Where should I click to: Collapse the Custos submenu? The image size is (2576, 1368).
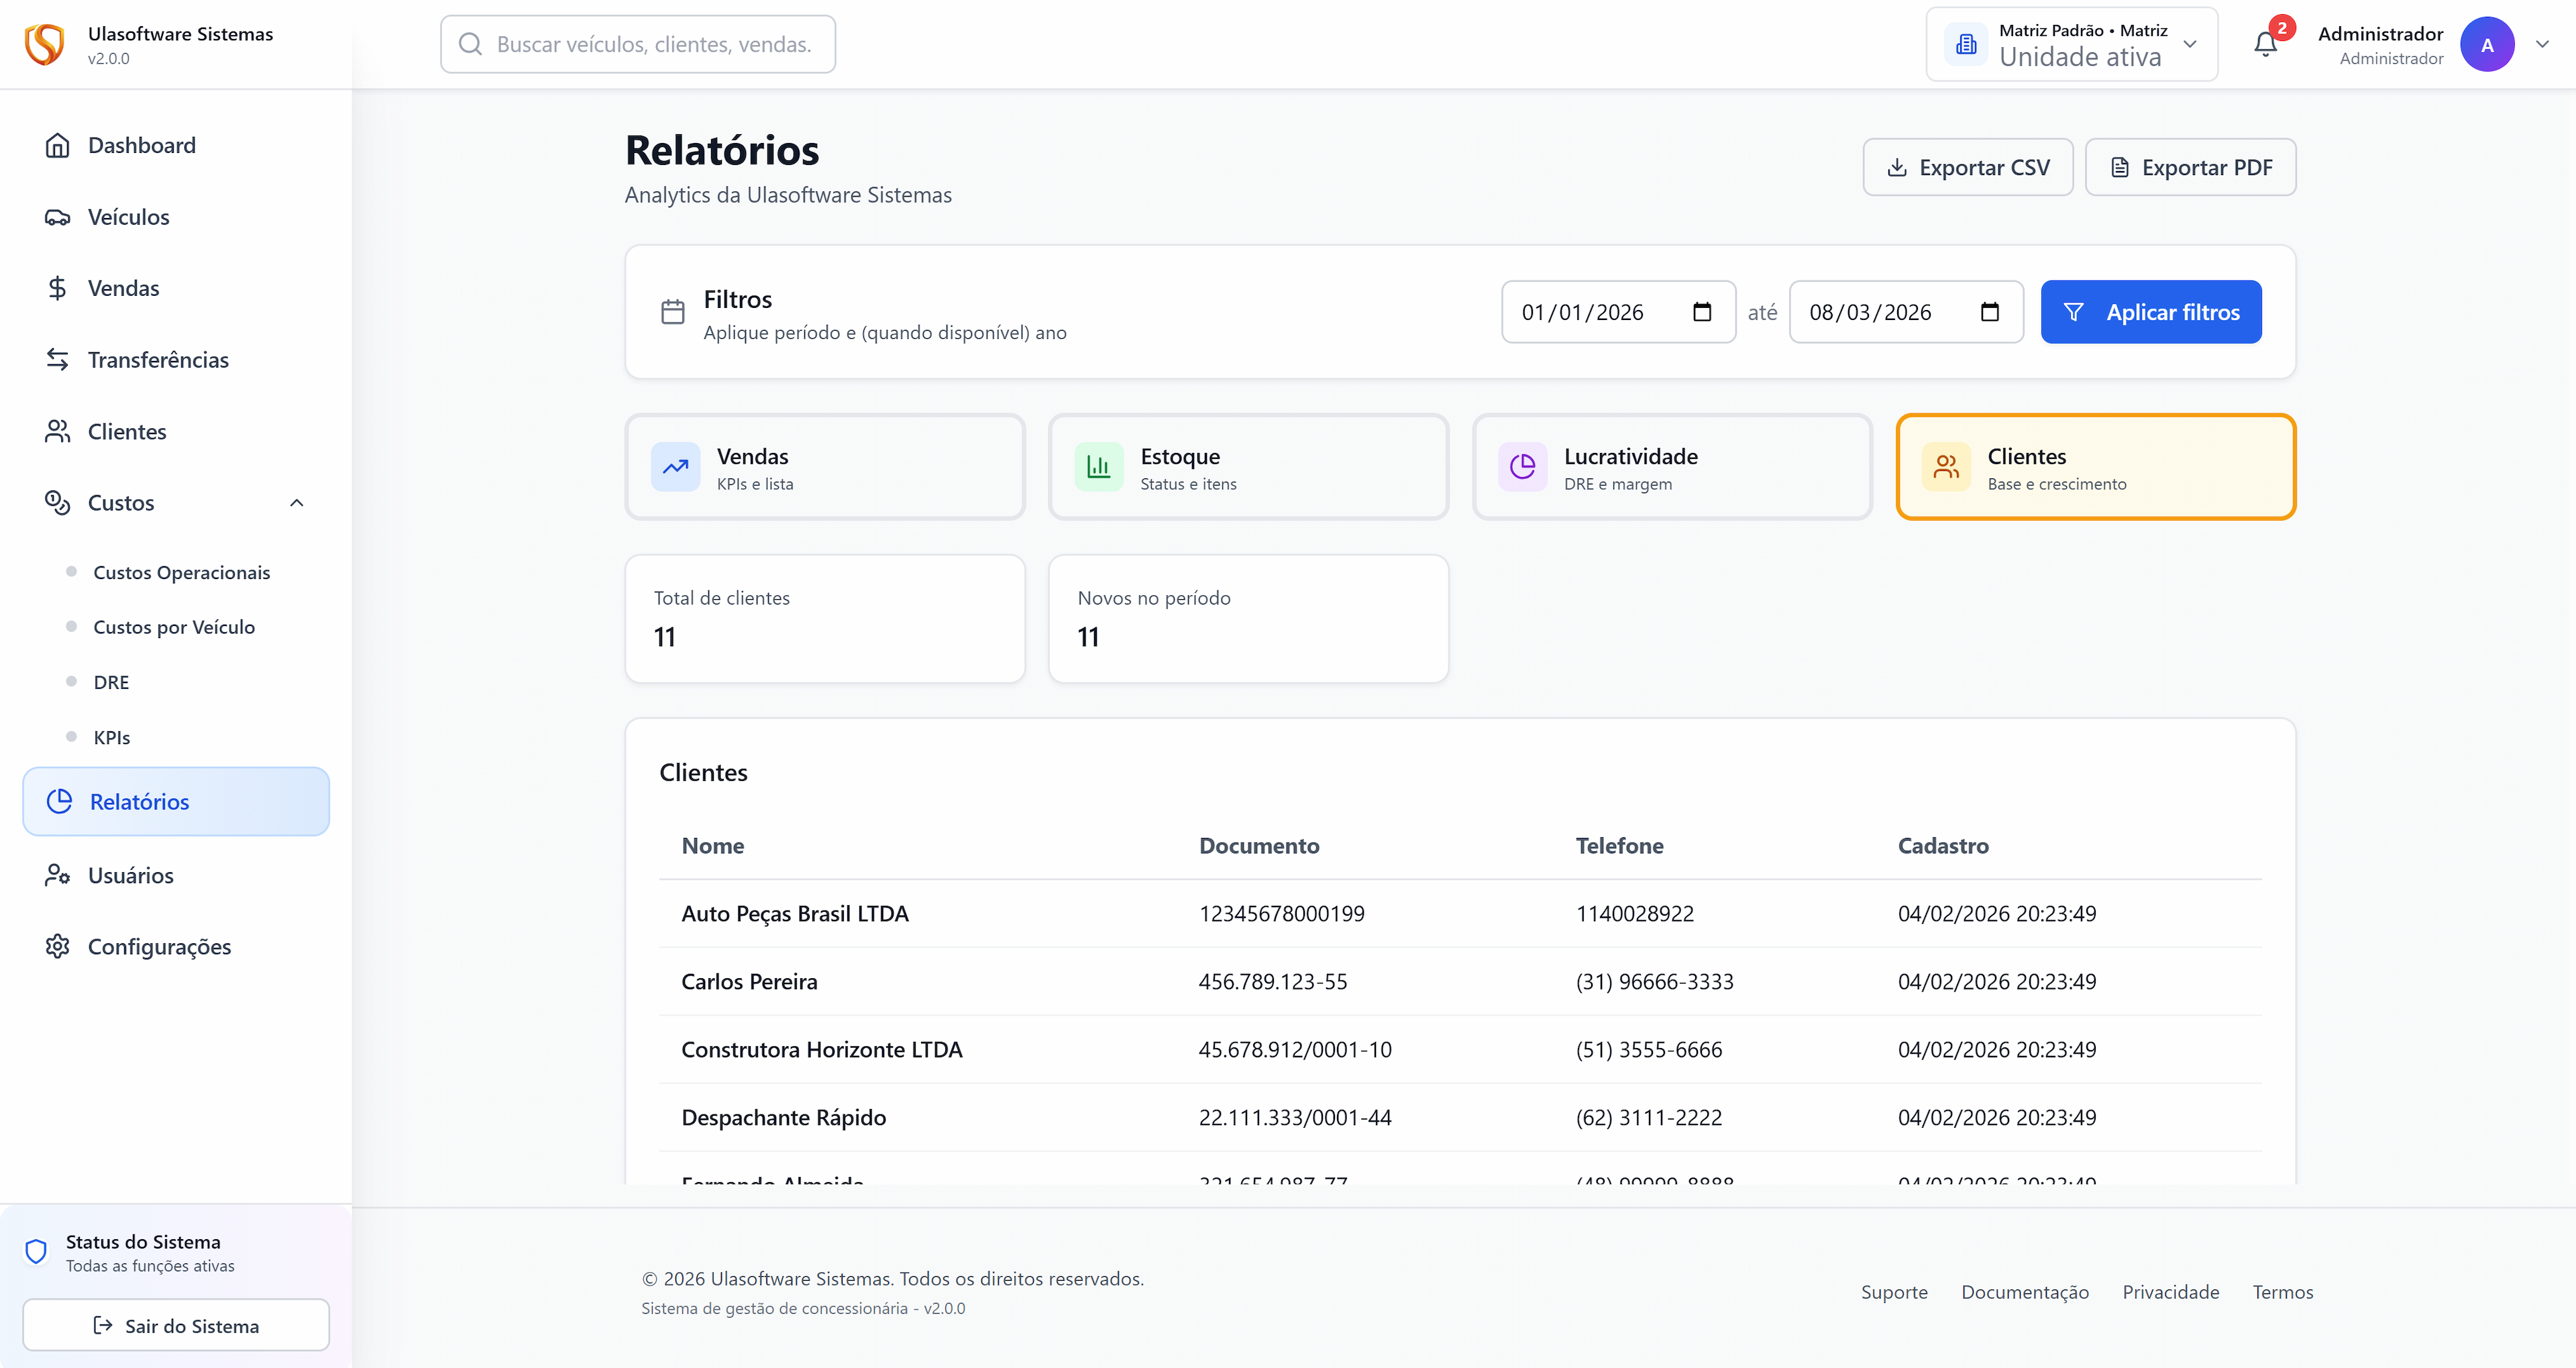pos(296,503)
